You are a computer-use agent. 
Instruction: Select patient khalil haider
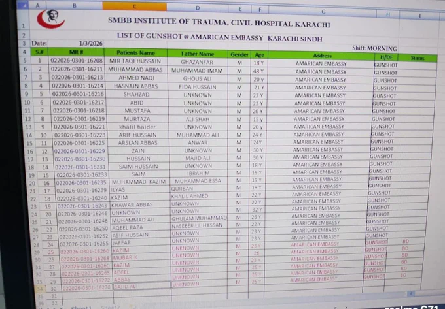coord(137,127)
